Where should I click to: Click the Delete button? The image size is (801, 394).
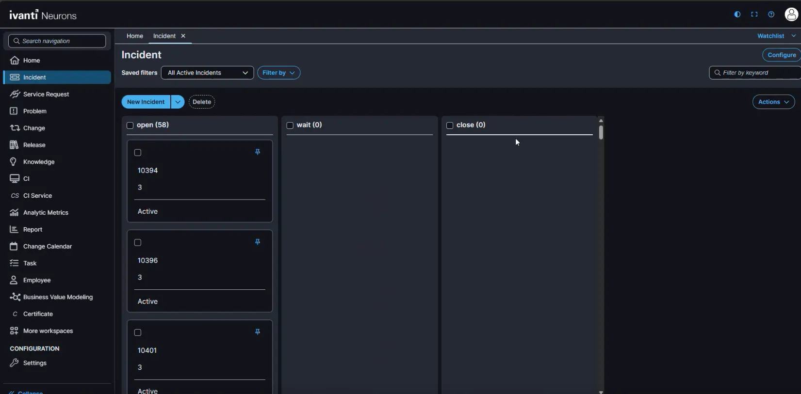[202, 102]
